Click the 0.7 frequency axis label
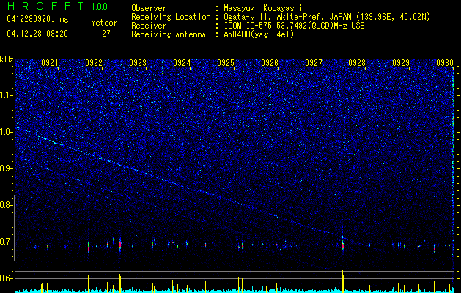This screenshot has width=461, height=293. [x=7, y=242]
